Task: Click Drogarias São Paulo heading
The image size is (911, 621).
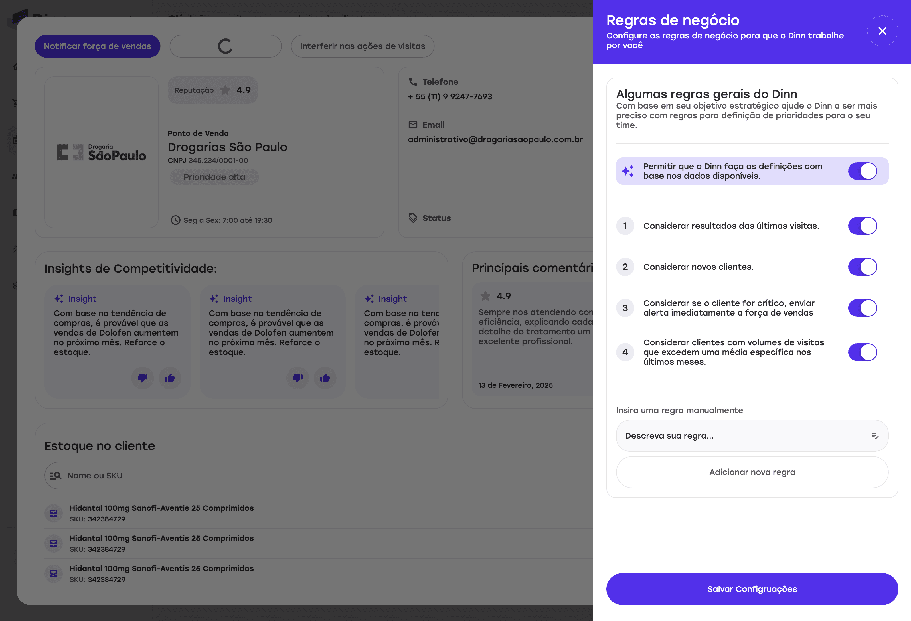Action: pyautogui.click(x=227, y=147)
